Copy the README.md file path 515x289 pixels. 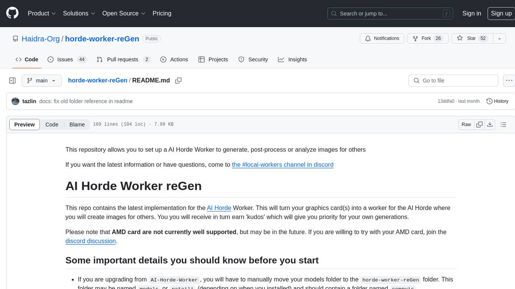pos(178,81)
